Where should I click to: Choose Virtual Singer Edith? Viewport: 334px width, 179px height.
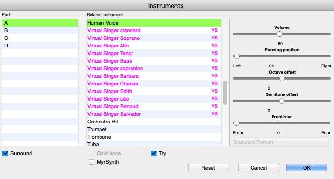coord(154,91)
